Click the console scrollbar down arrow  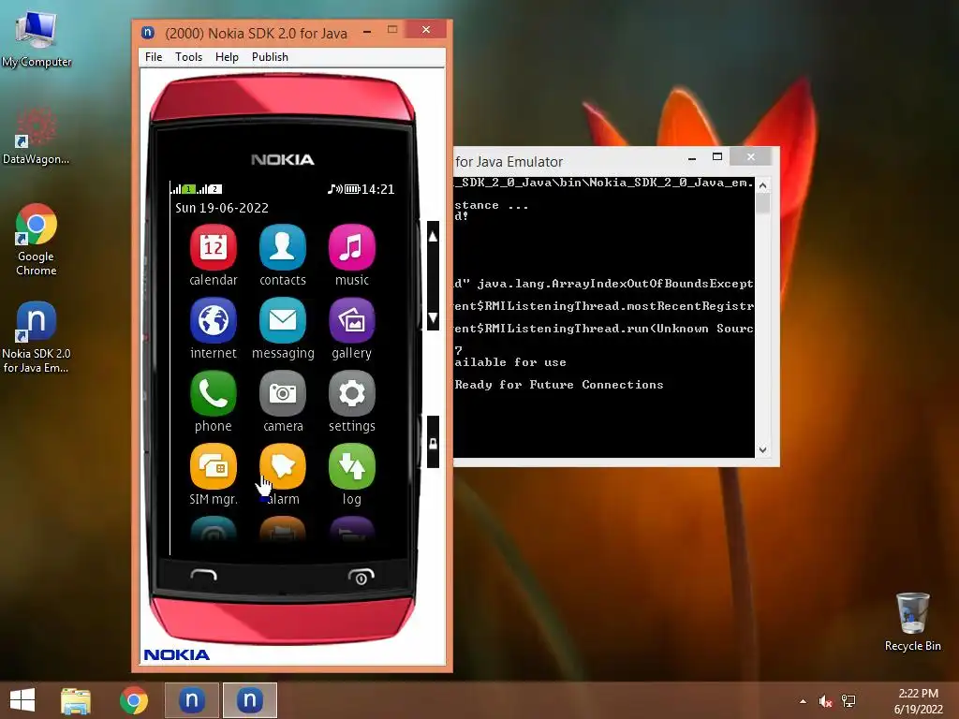(762, 450)
